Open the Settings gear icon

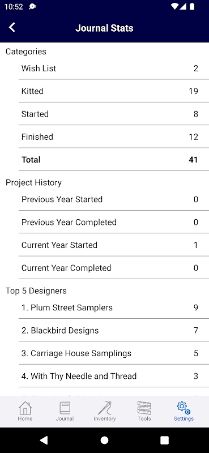(184, 408)
